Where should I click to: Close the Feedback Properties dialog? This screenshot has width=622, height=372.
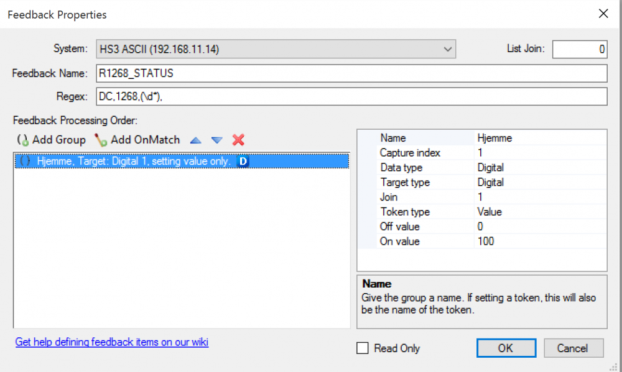click(603, 14)
